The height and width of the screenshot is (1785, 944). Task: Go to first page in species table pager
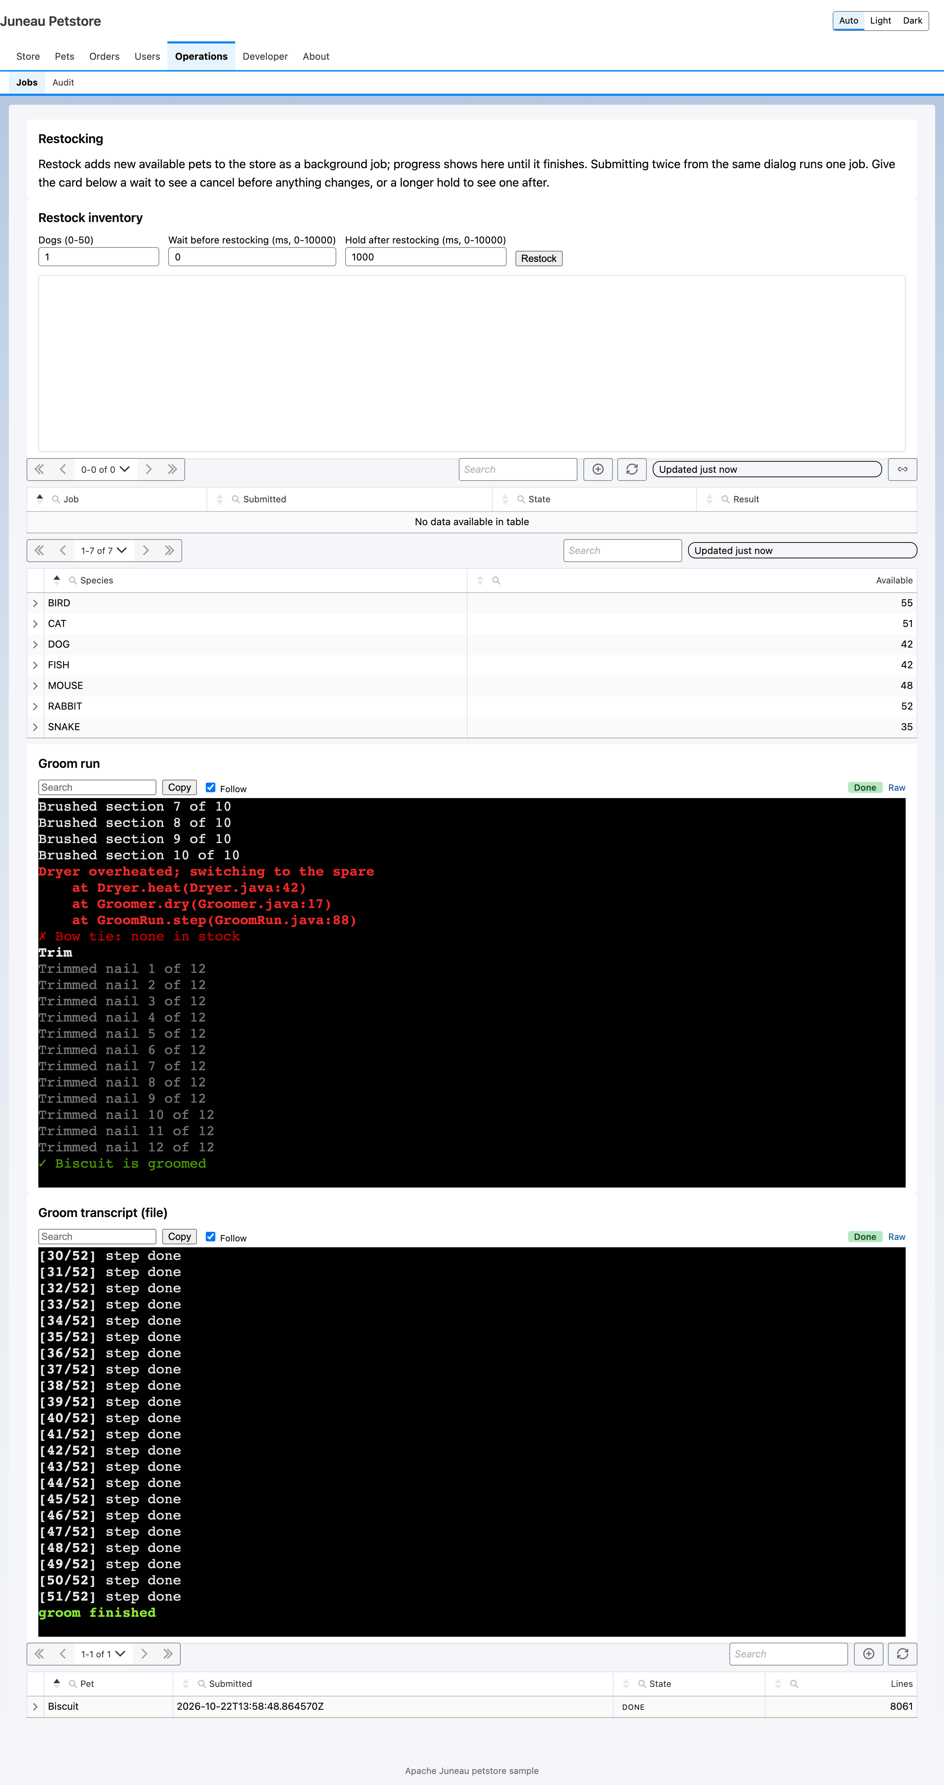39,550
